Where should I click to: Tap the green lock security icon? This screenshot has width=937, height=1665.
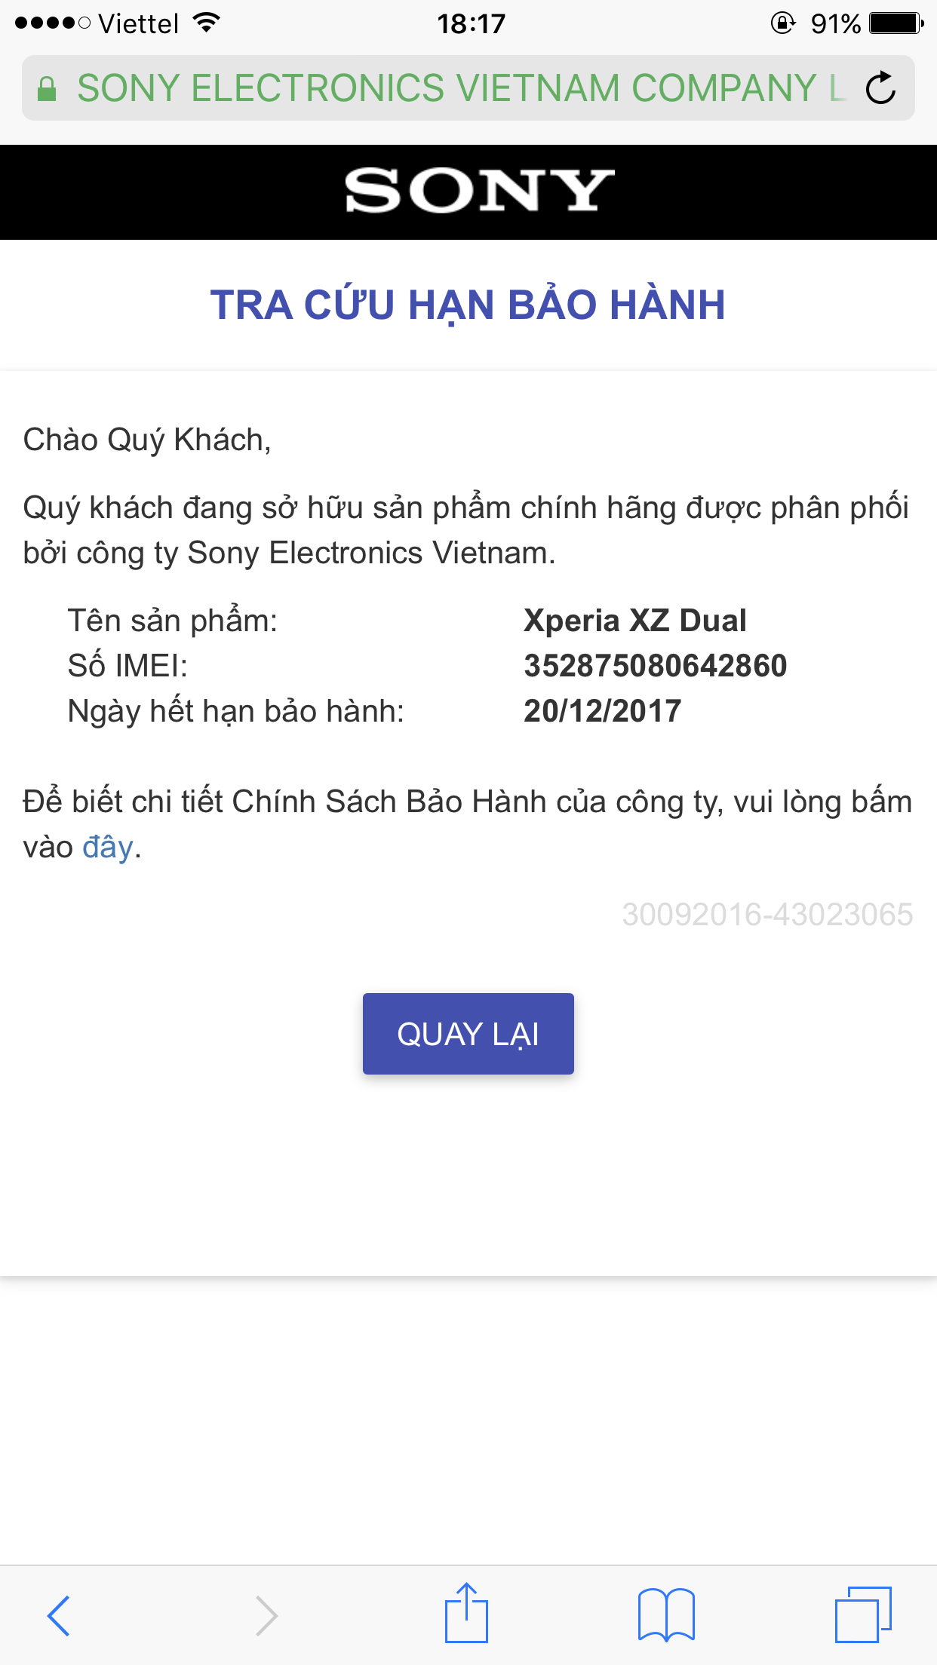point(47,89)
